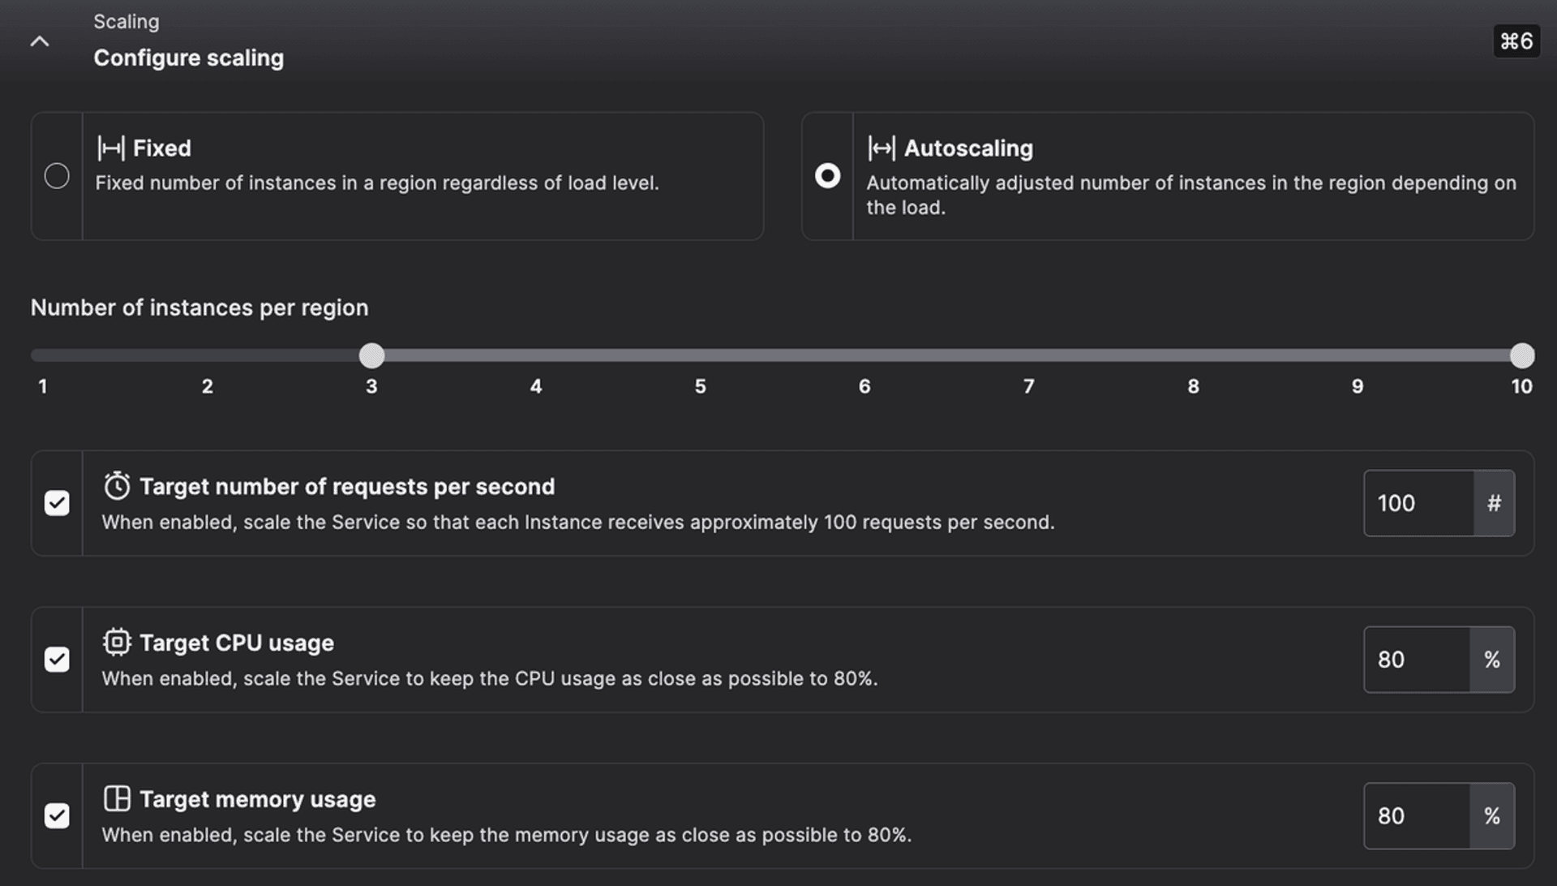Click the memory layout icon
This screenshot has width=1557, height=886.
tap(117, 798)
